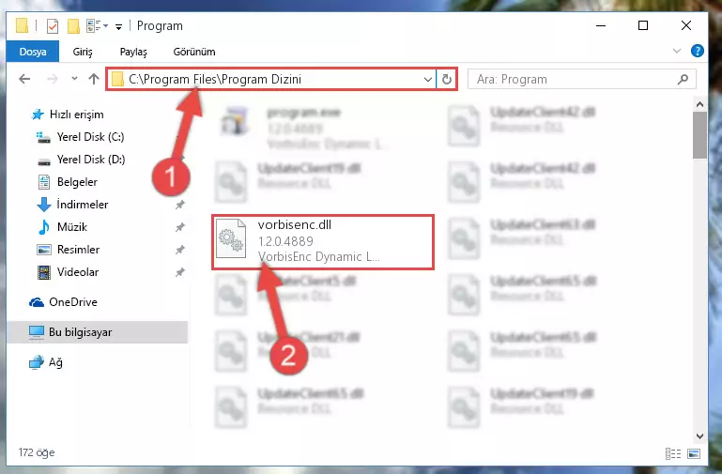Viewport: 722px width, 474px height.
Task: Open the Dosya menu
Action: pos(33,52)
